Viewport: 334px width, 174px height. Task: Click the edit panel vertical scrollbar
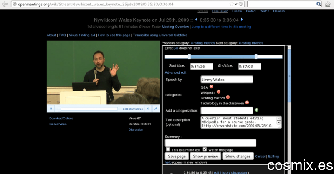(289, 77)
